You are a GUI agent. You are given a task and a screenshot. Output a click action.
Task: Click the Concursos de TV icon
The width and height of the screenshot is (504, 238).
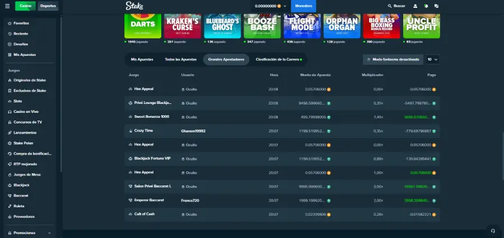click(10, 122)
